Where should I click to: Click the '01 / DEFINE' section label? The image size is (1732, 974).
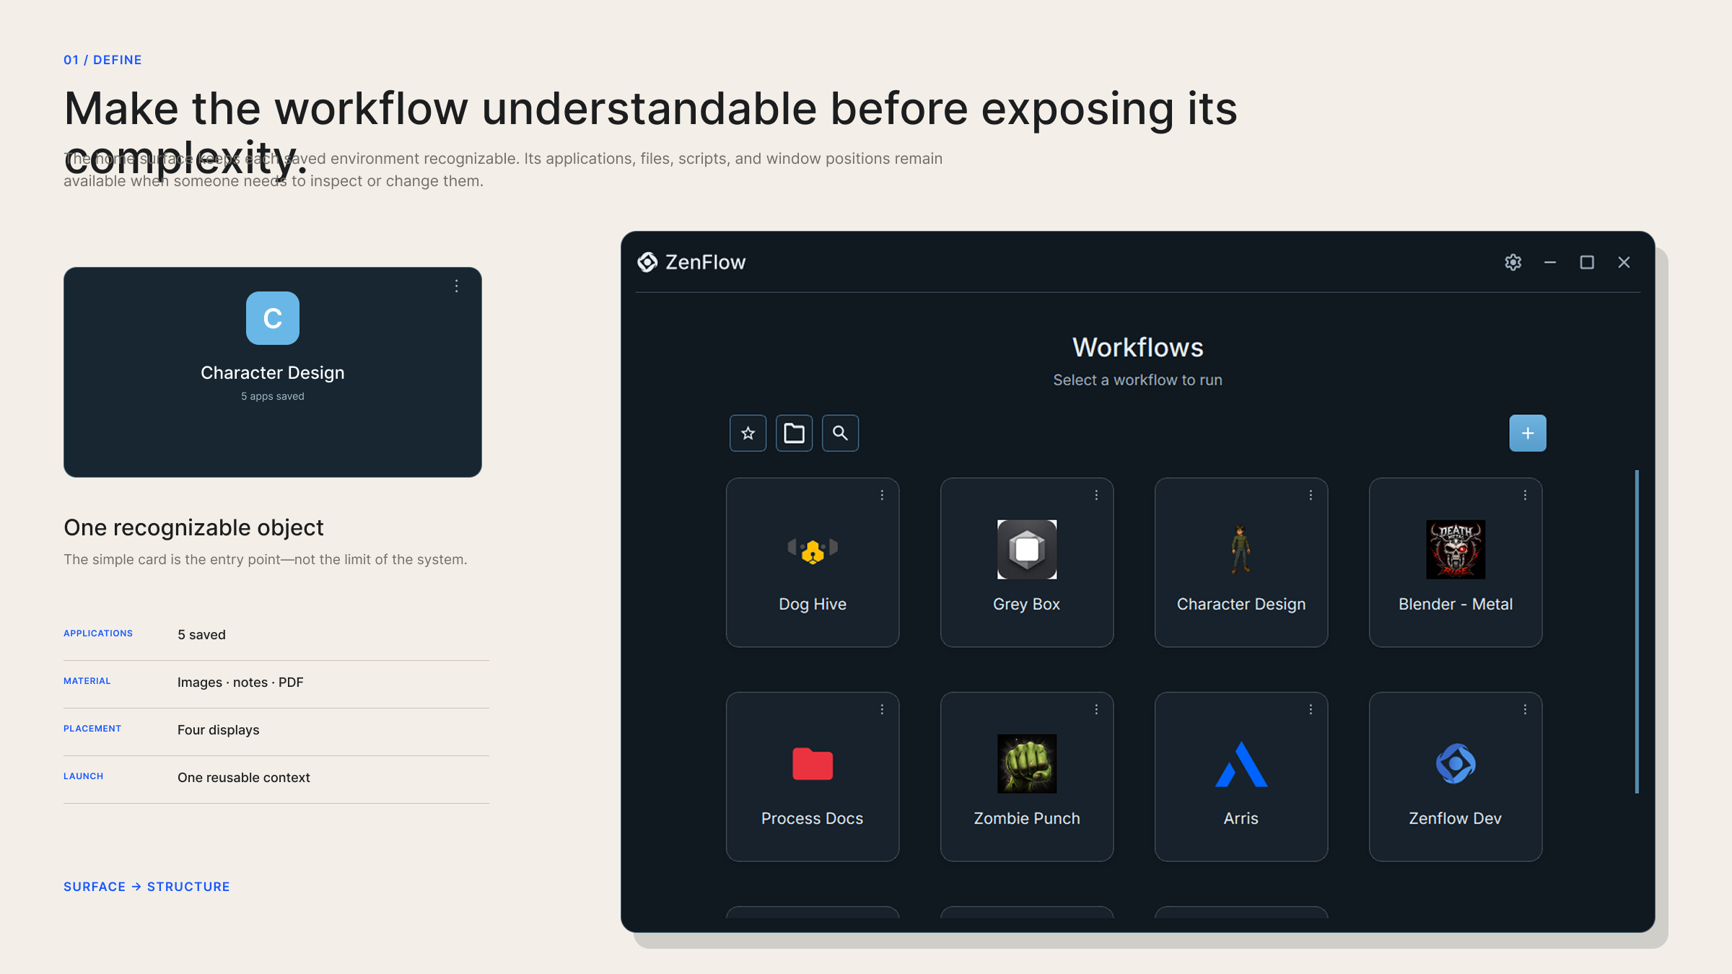pos(102,60)
